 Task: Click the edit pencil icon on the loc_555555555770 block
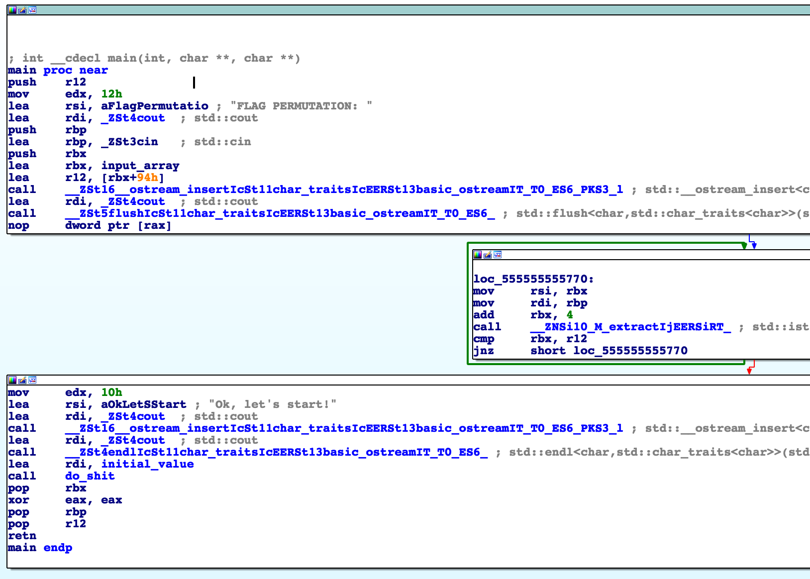tap(488, 255)
